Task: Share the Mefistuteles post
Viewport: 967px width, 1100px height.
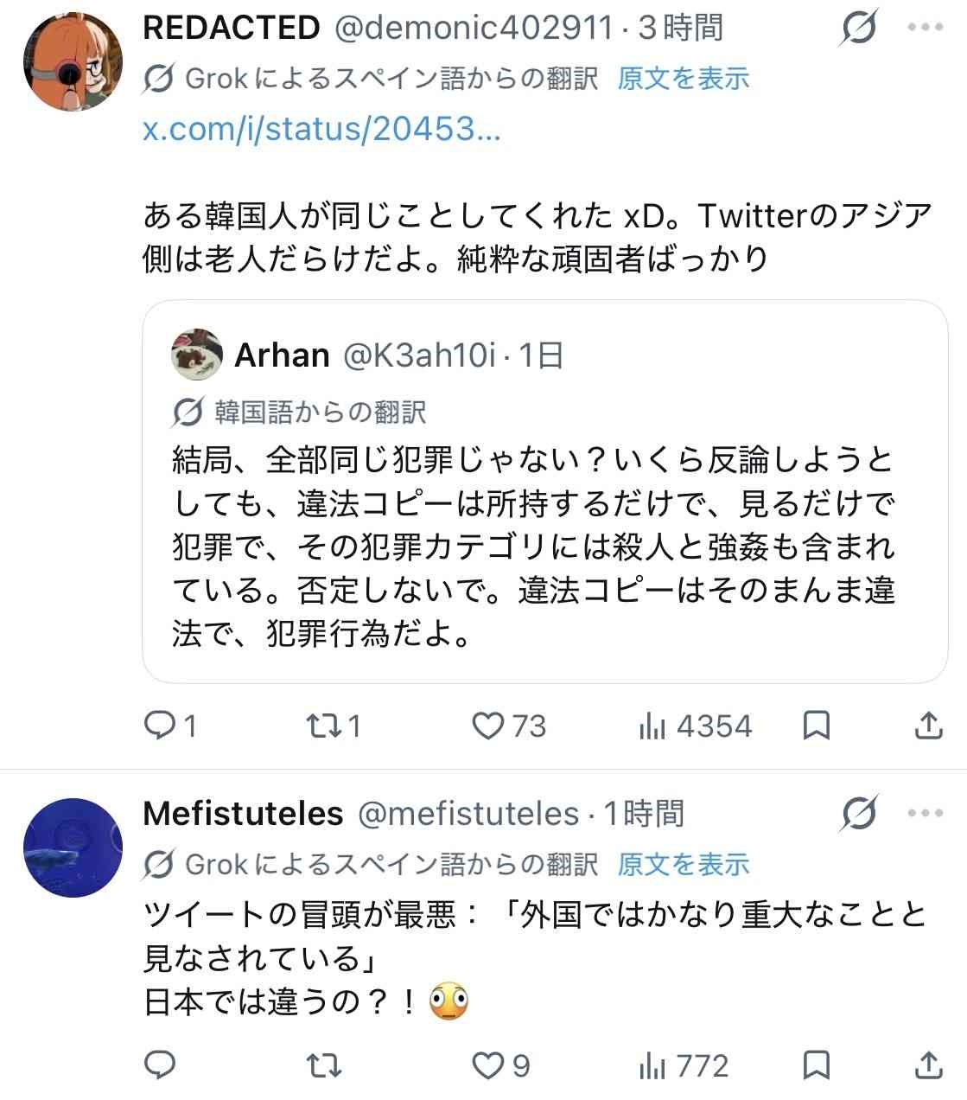Action: click(928, 1065)
